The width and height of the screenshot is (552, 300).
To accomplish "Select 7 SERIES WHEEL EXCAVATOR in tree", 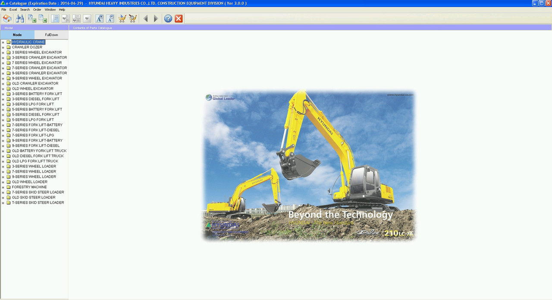I will (x=37, y=63).
